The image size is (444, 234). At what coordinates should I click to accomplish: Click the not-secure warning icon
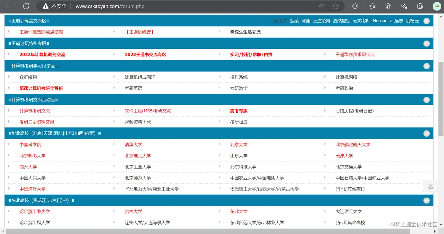pyautogui.click(x=46, y=6)
